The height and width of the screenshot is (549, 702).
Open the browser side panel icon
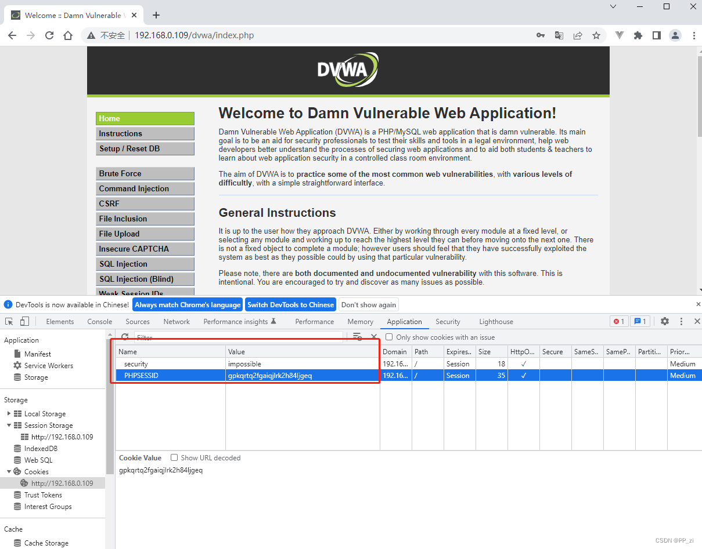656,35
